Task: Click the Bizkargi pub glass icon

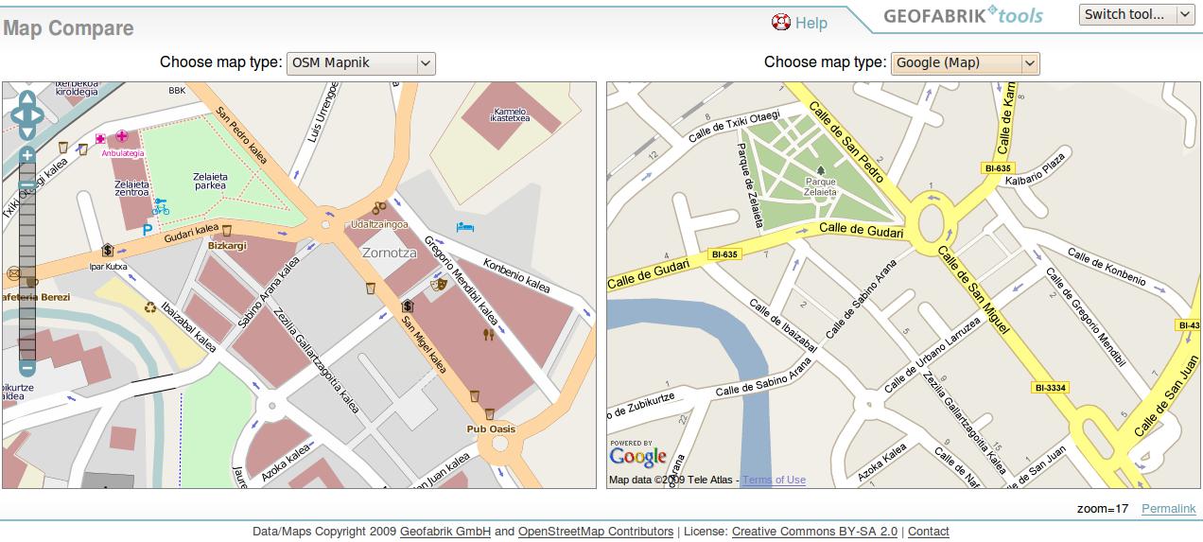Action: pyautogui.click(x=226, y=230)
